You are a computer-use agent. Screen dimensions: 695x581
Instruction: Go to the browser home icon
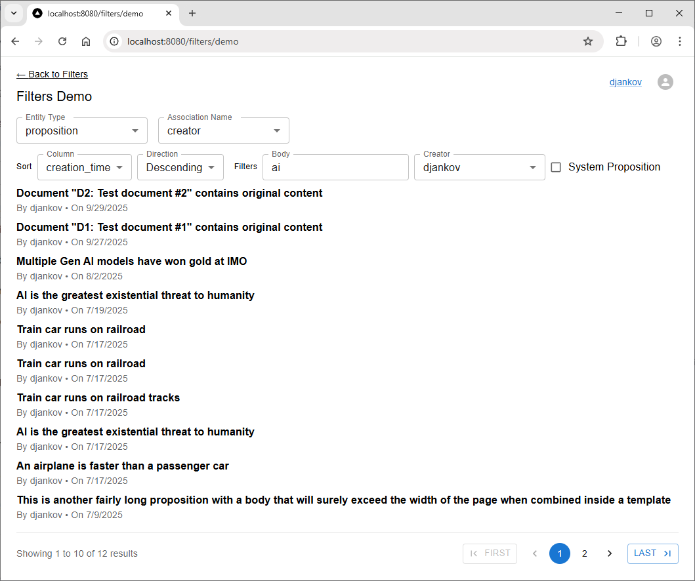[x=86, y=41]
